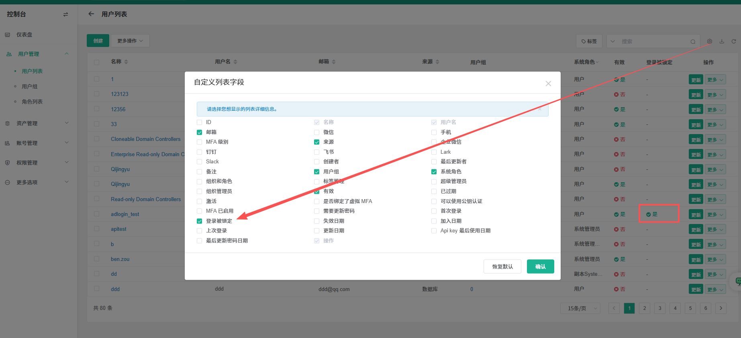741x338 pixels.
Task: Click the refresh list icon
Action: 734,41
